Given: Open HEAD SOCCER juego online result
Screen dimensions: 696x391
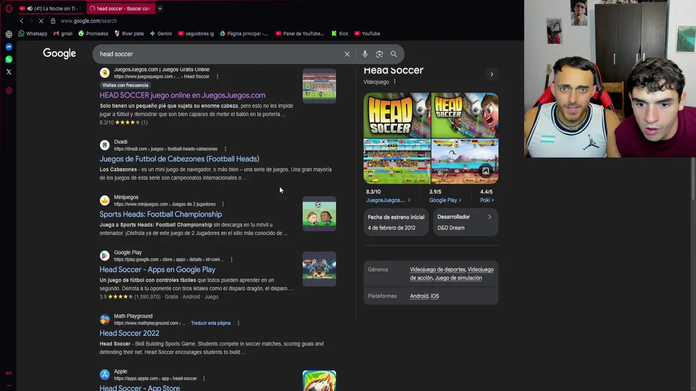Looking at the screenshot, I should (x=182, y=96).
